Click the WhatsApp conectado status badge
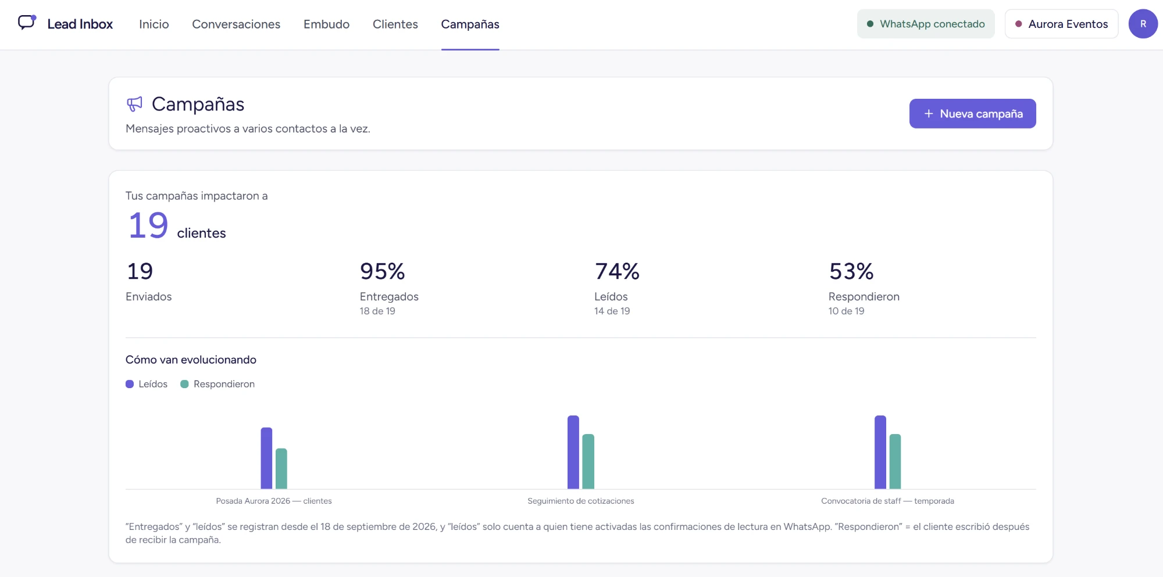 point(926,24)
